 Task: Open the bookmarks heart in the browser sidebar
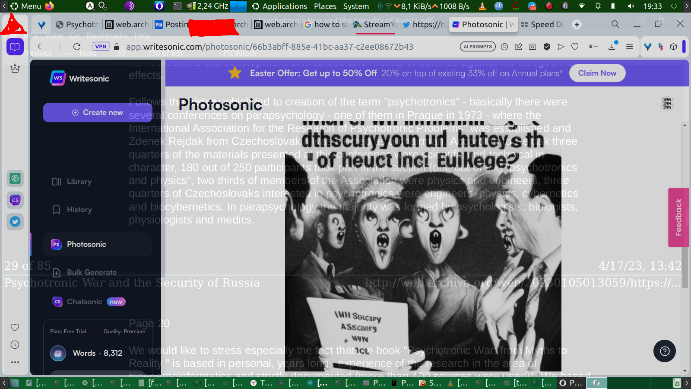tap(15, 327)
